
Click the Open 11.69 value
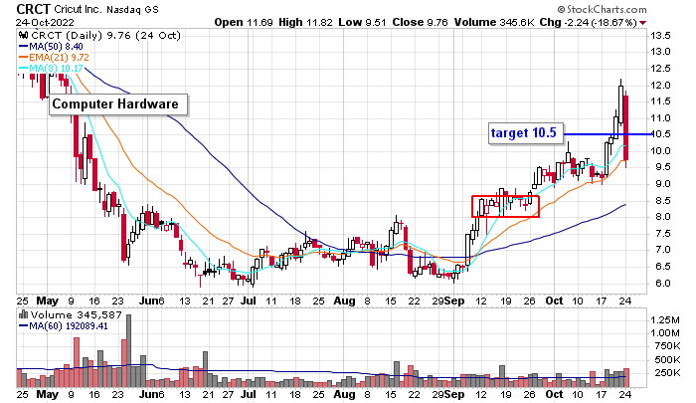[244, 22]
